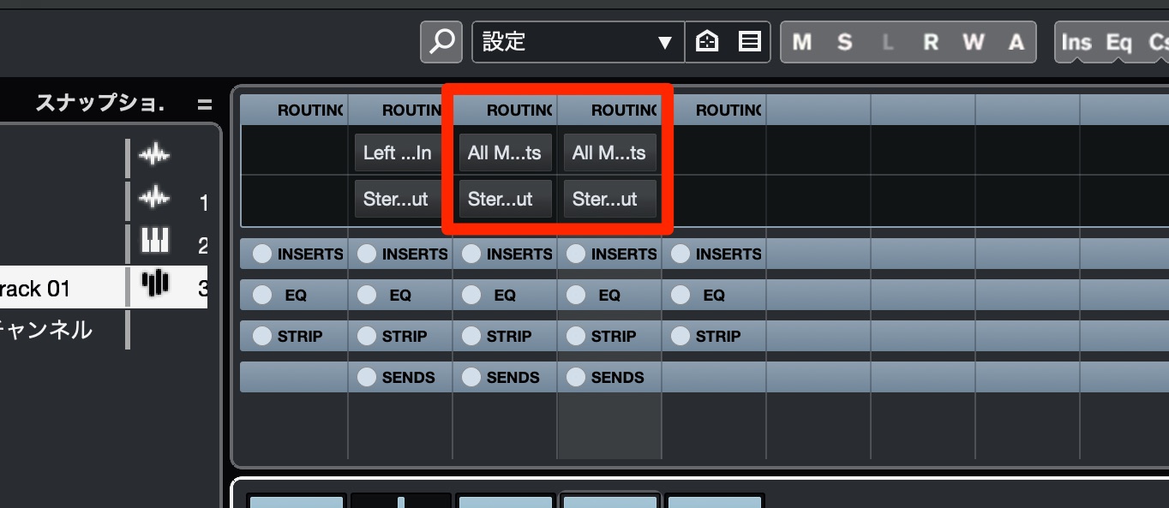This screenshot has height=508, width=1169.
Task: Expand SENDS rack label in third column
Action: coord(513,377)
